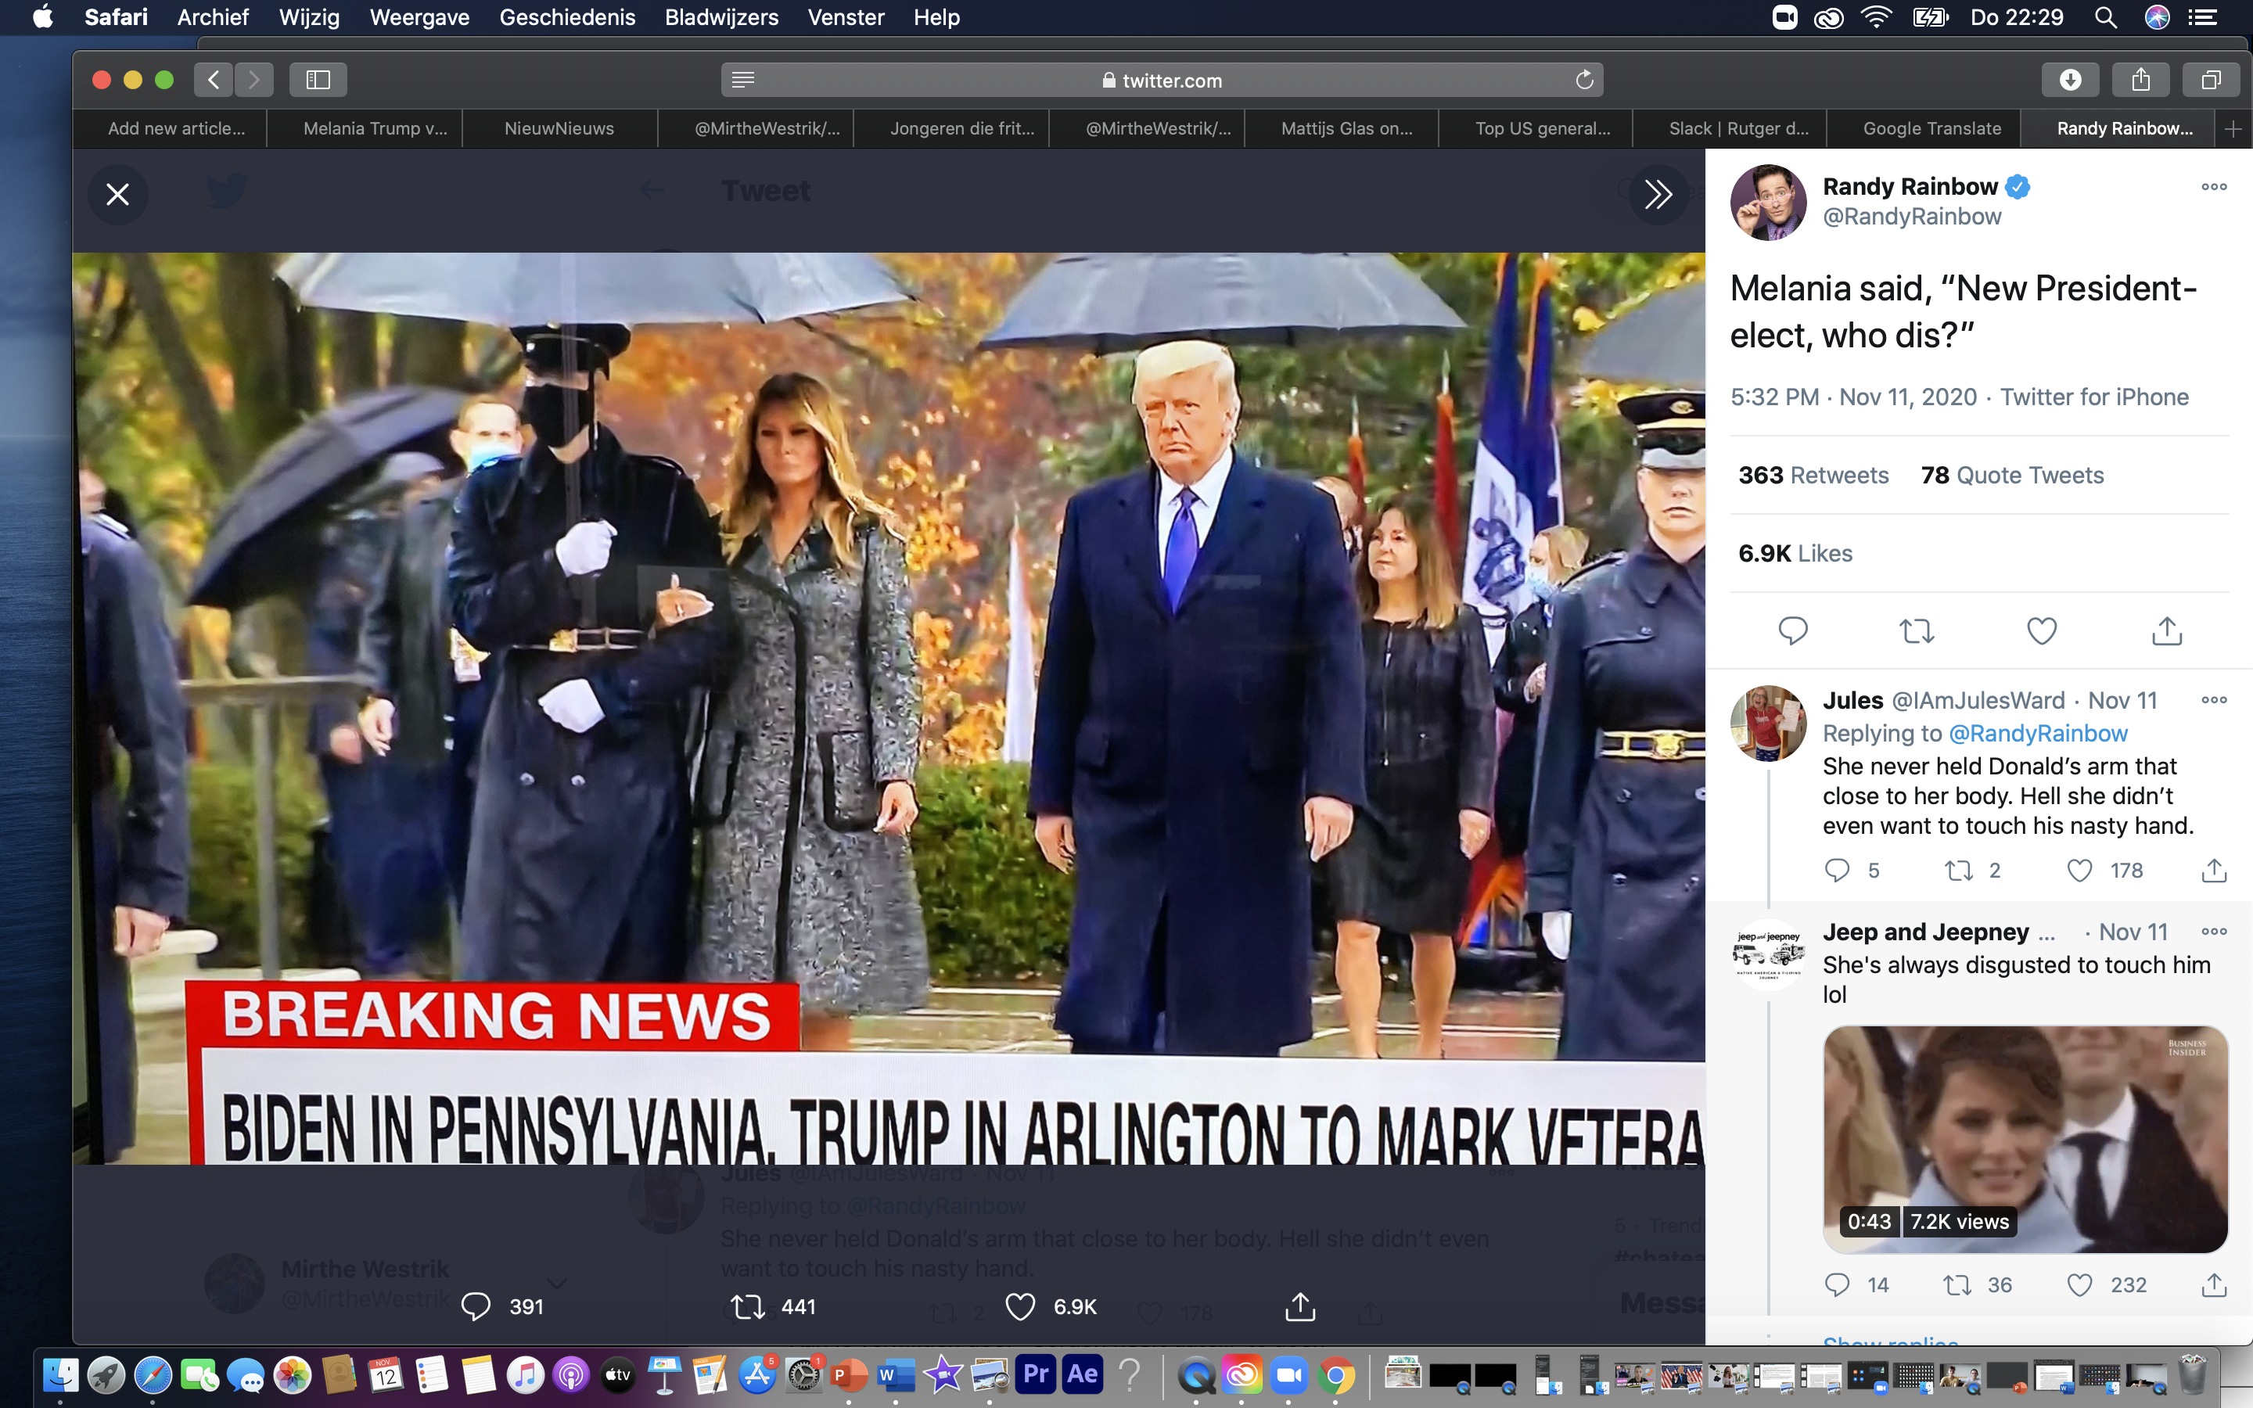Screen dimensions: 2253x1408
Task: Open Google Chrome from the Dock
Action: coord(1336,1374)
